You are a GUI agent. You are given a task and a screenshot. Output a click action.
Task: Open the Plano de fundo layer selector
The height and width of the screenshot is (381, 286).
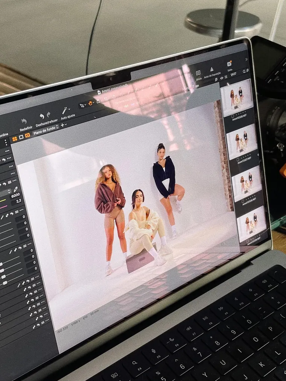click(46, 130)
